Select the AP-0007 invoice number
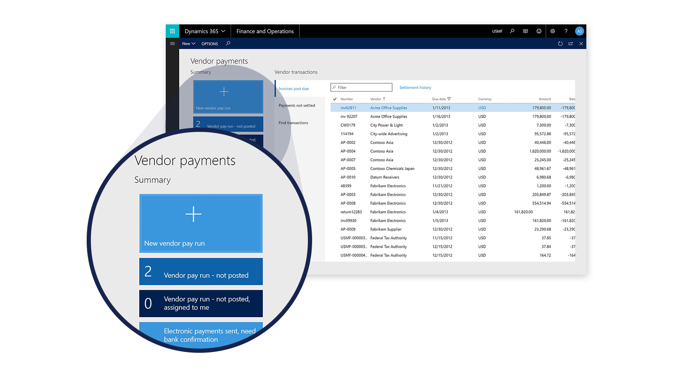 click(348, 160)
